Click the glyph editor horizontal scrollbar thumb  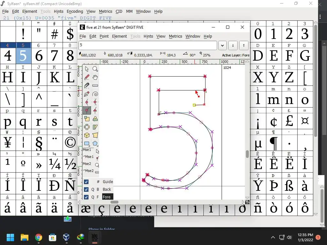click(x=114, y=202)
